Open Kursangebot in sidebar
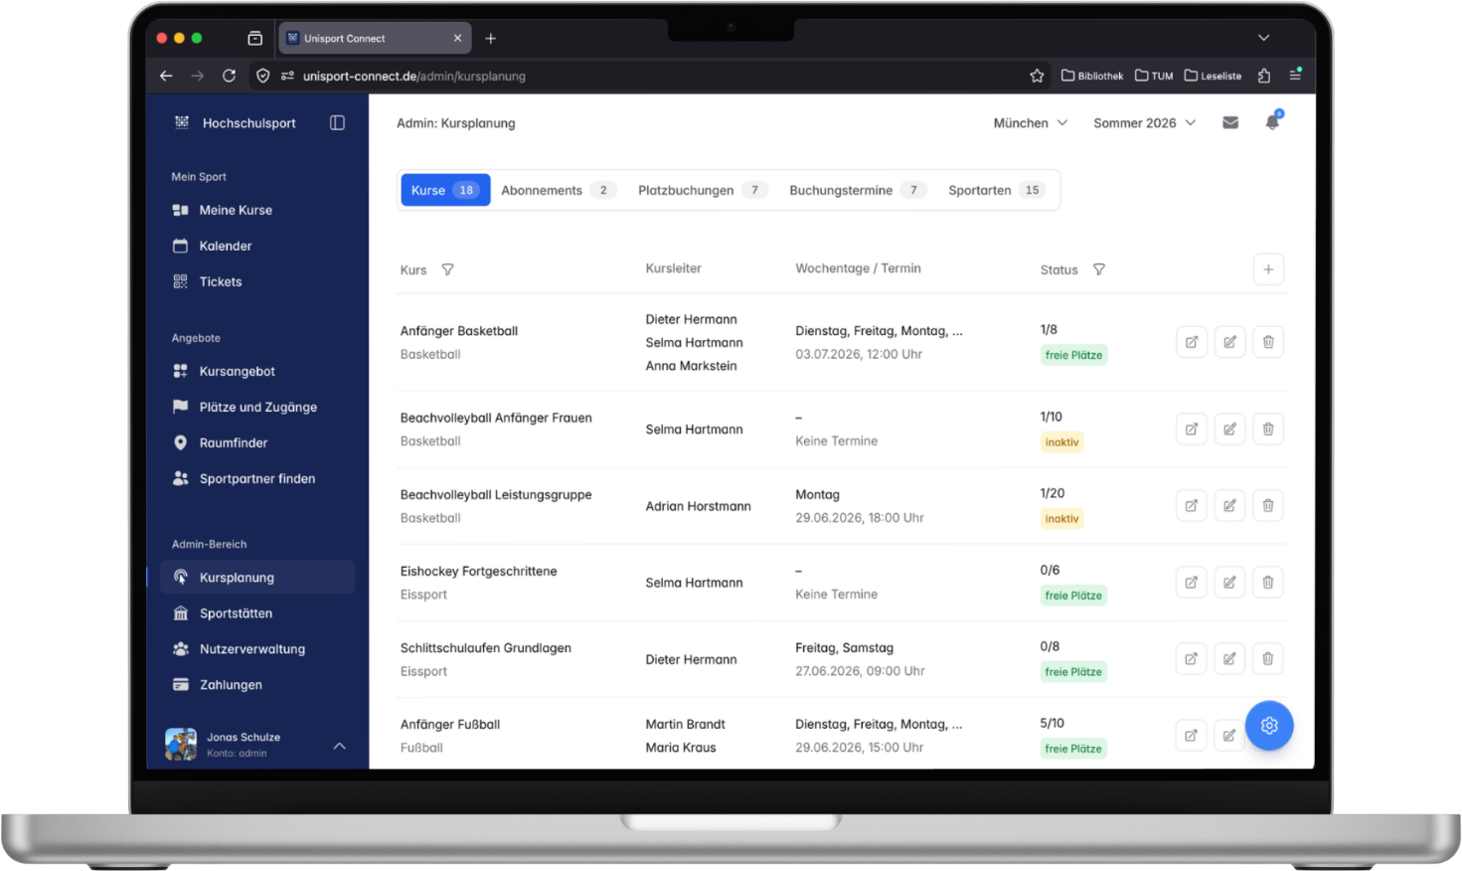1462x871 pixels. (257, 371)
